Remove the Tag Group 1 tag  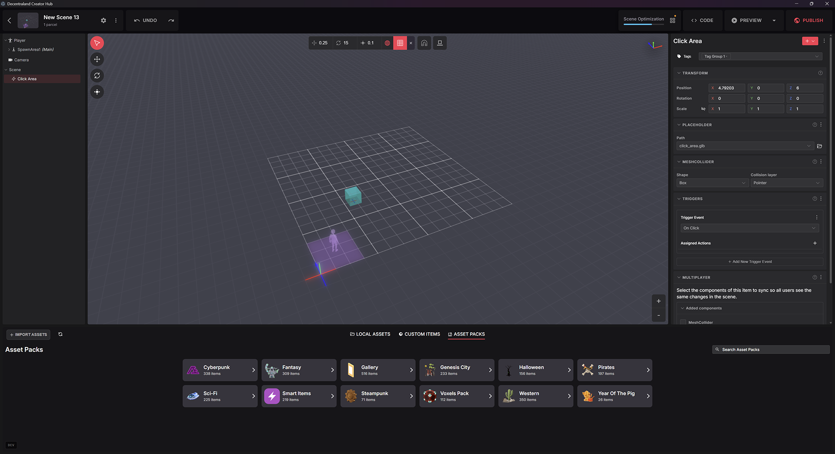coord(726,57)
